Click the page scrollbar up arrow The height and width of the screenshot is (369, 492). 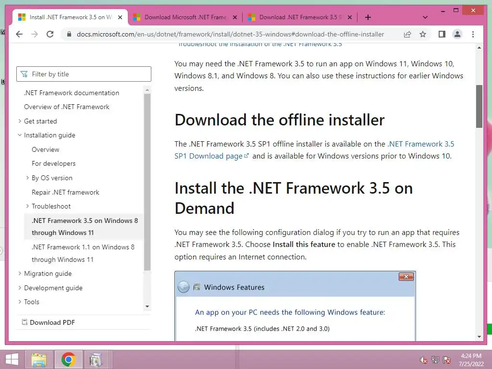[479, 48]
